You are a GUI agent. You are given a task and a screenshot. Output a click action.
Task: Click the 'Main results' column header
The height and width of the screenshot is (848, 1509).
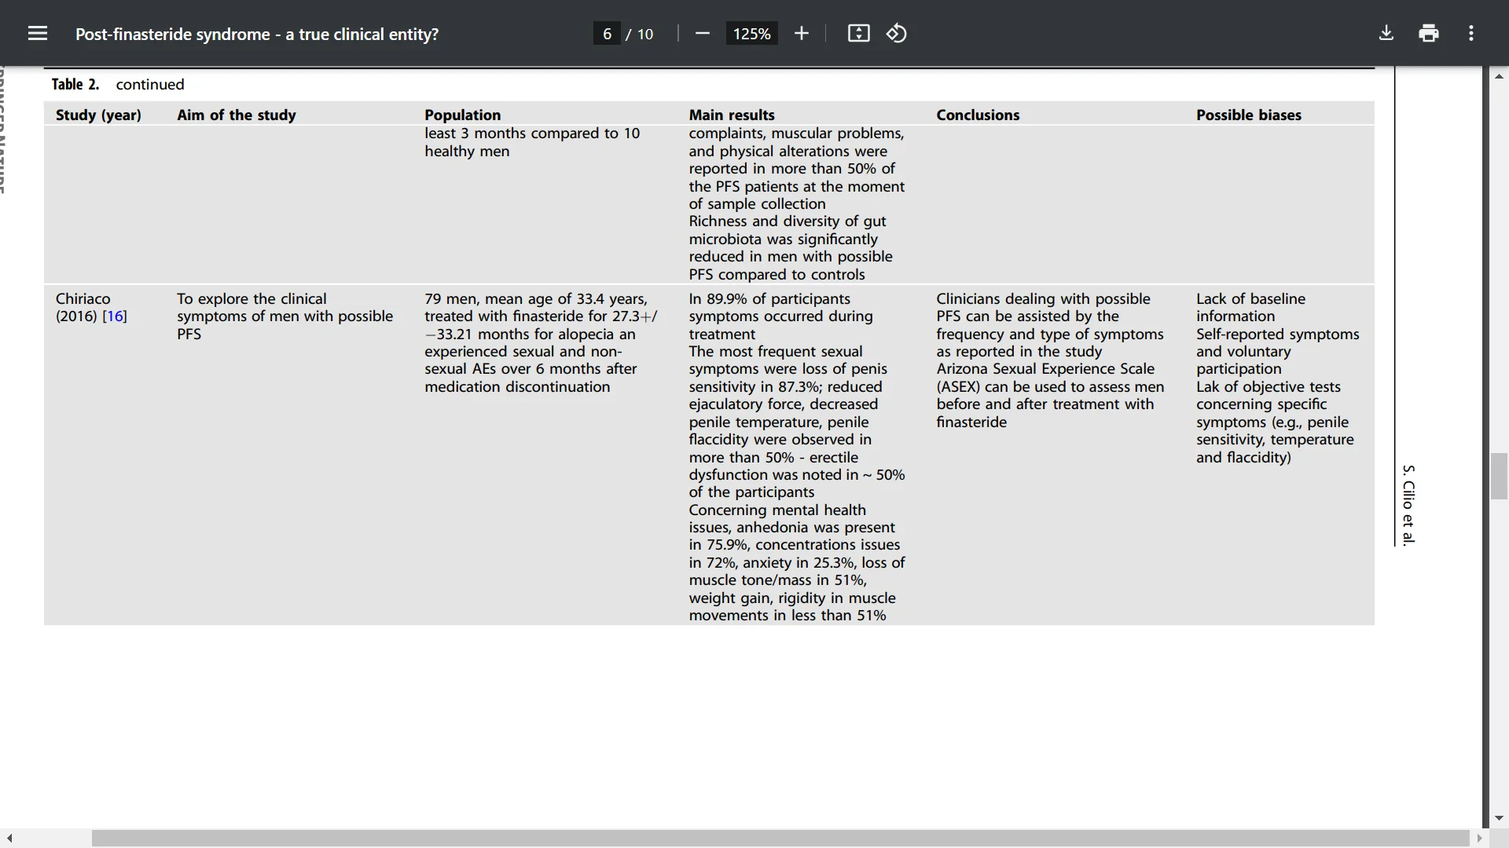[x=732, y=115]
